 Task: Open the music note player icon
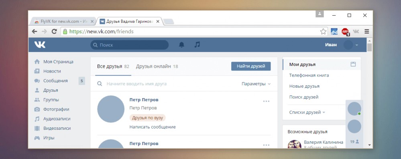click(197, 45)
